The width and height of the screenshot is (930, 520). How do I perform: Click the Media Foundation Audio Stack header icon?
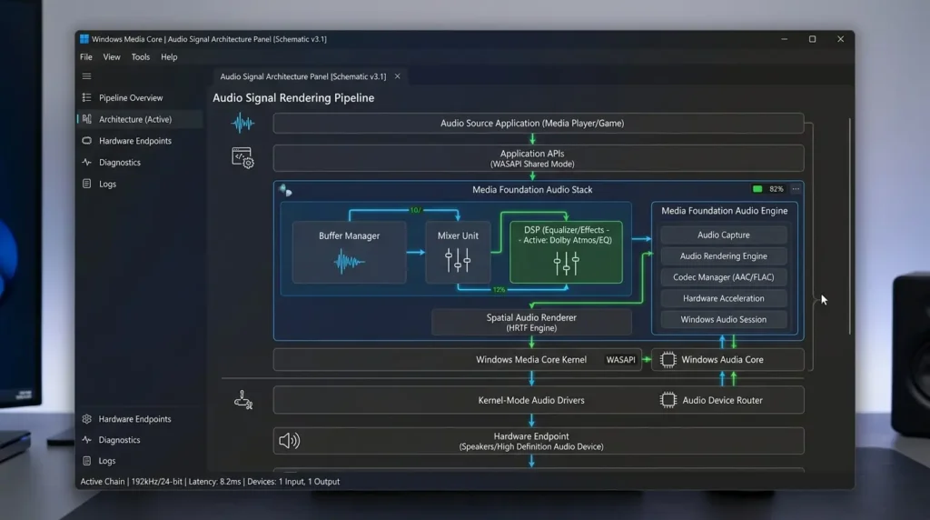click(285, 190)
